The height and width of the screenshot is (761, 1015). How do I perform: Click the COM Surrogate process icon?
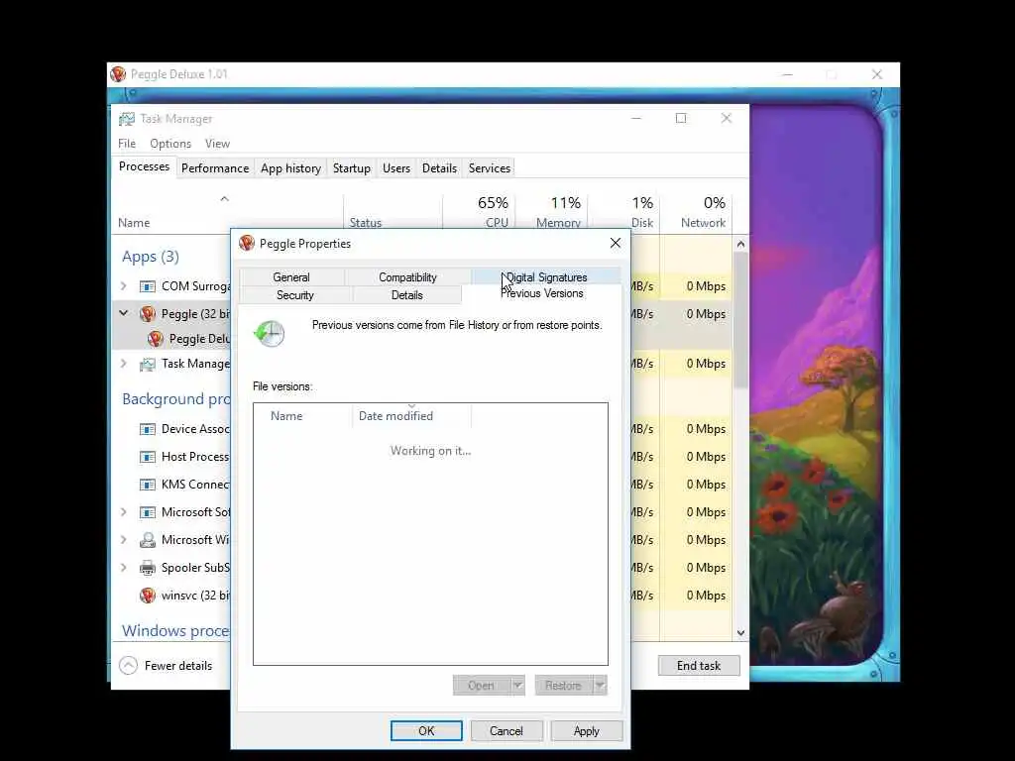click(148, 286)
